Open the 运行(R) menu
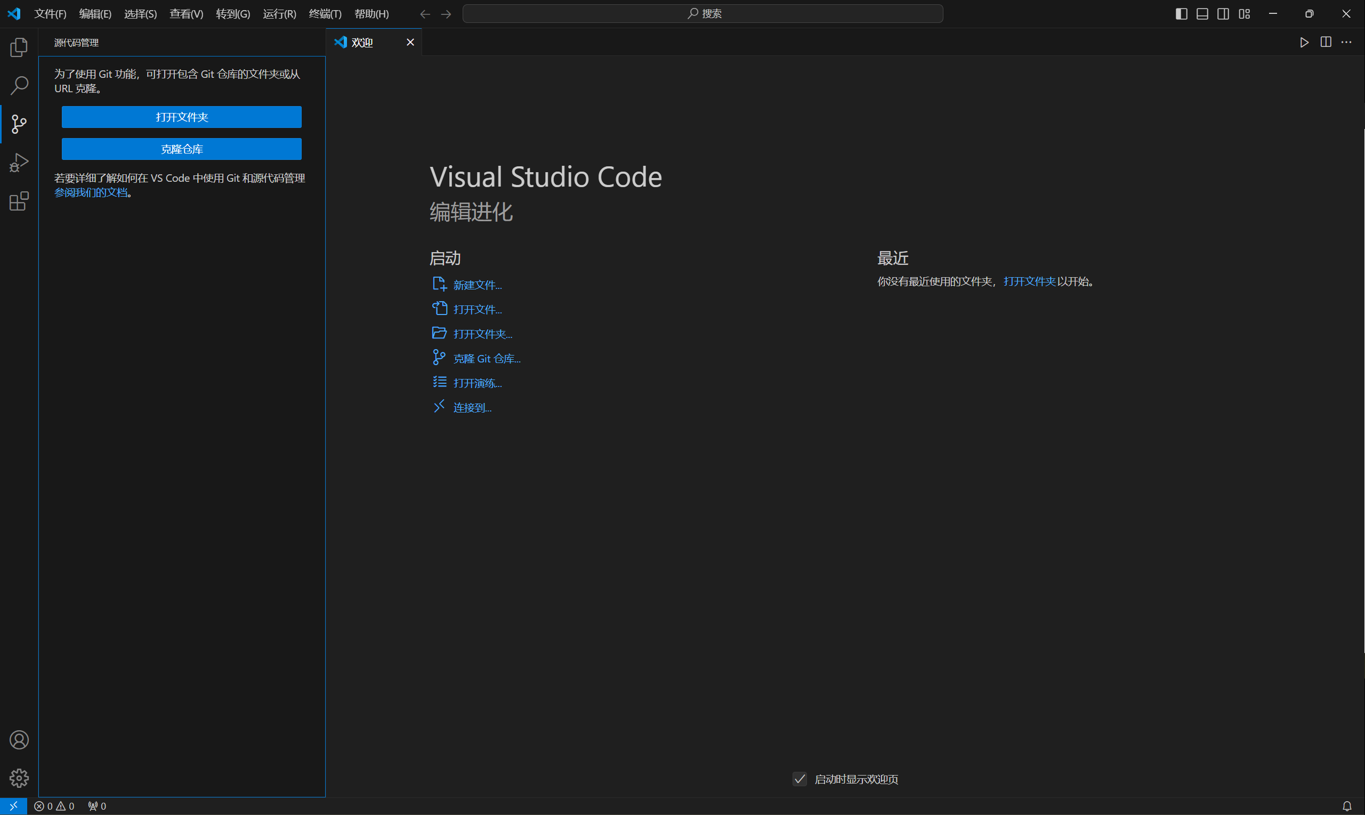This screenshot has height=815, width=1365. pos(279,14)
